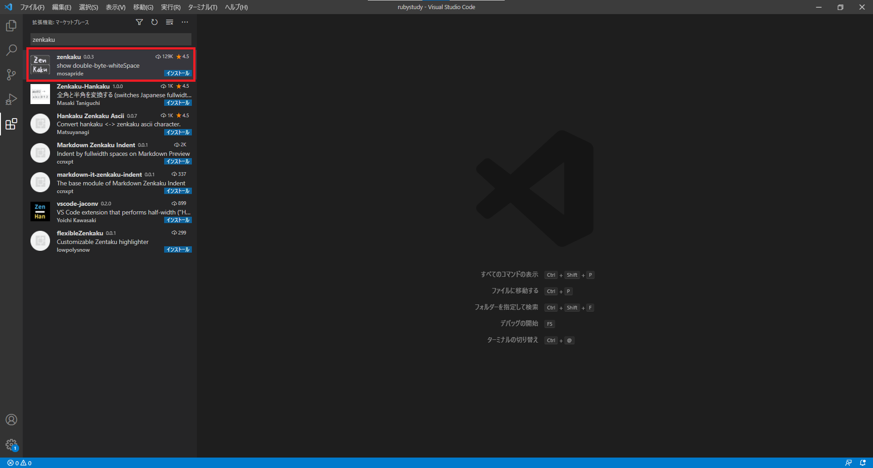Click the errors and warnings status indicator
Screen dimensions: 873x468
point(20,463)
